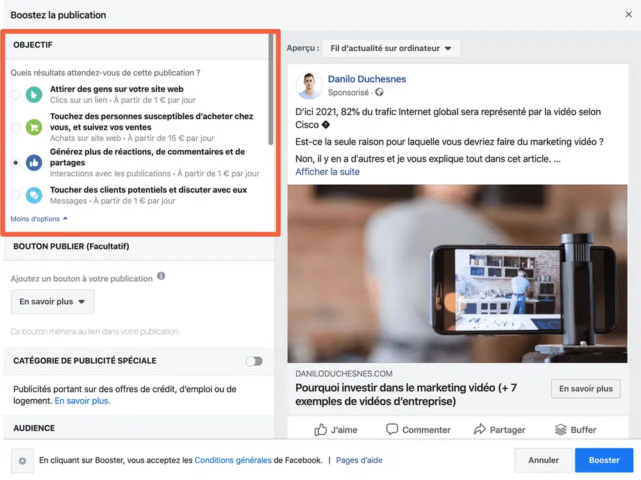Collapse the list with 'Moins d'options'

(x=39, y=219)
